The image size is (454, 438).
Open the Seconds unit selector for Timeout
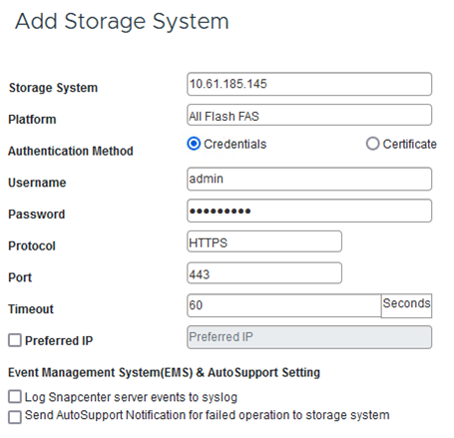coord(406,305)
